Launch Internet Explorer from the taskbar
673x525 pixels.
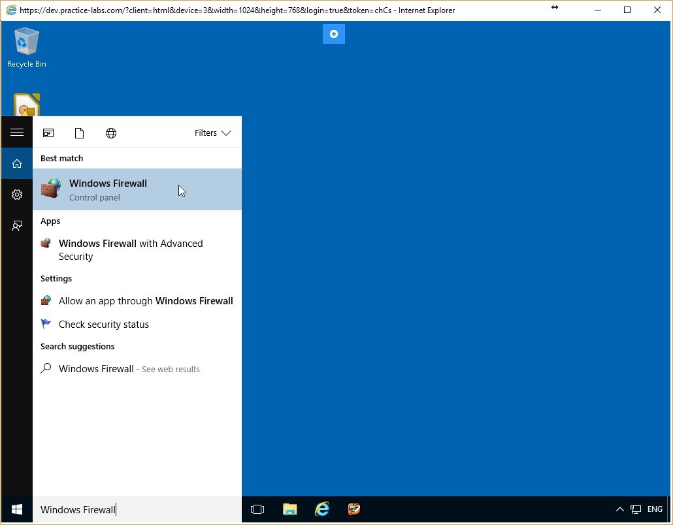[x=322, y=509]
